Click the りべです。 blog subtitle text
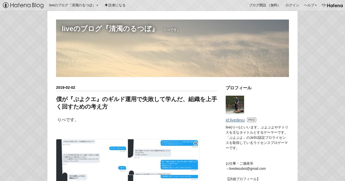This screenshot has height=181, width=345. (x=171, y=30)
